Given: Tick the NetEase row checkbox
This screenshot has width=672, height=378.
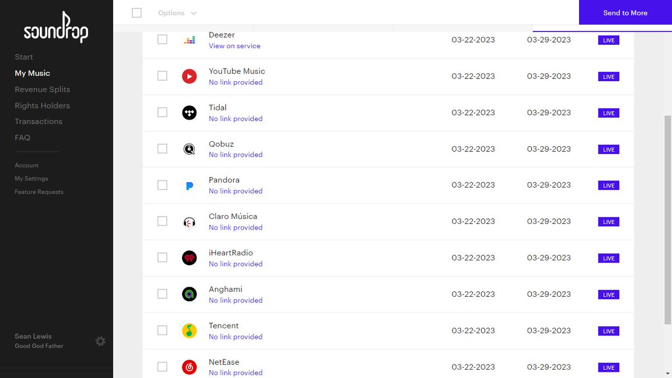Looking at the screenshot, I should tap(162, 367).
